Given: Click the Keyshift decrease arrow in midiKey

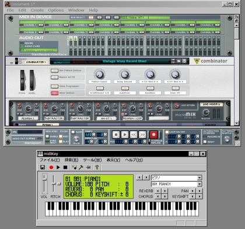Looking at the screenshot, I should click(192, 197).
